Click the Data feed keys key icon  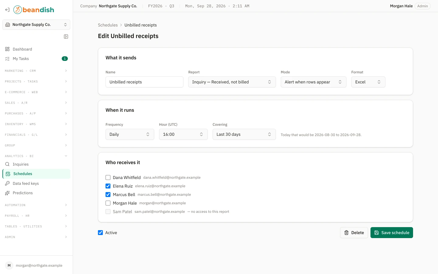click(x=7, y=183)
